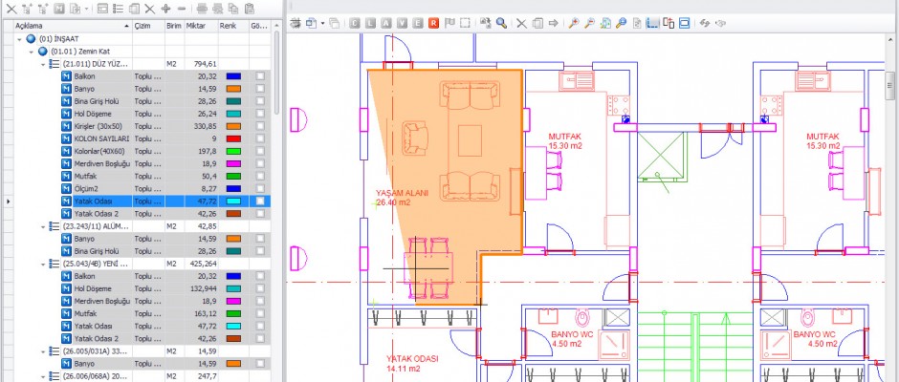Screen dimensions: 899x382
Task: Collapse the (01) İNŞAAT tree node
Action: click(20, 39)
